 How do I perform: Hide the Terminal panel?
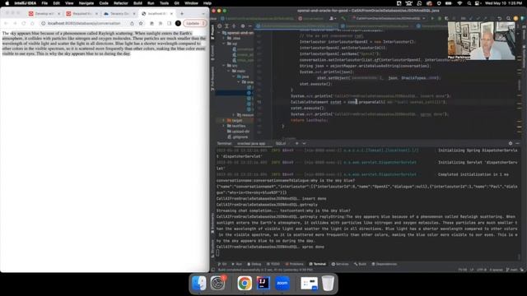[x=518, y=143]
